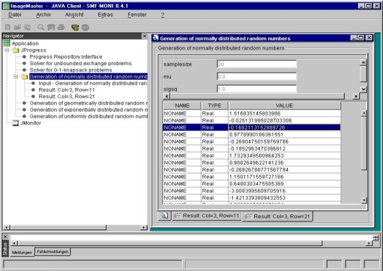Click the results table scrollbar down arrow
Image resolution: width=383 pixels, height=271 pixels.
pyautogui.click(x=364, y=200)
